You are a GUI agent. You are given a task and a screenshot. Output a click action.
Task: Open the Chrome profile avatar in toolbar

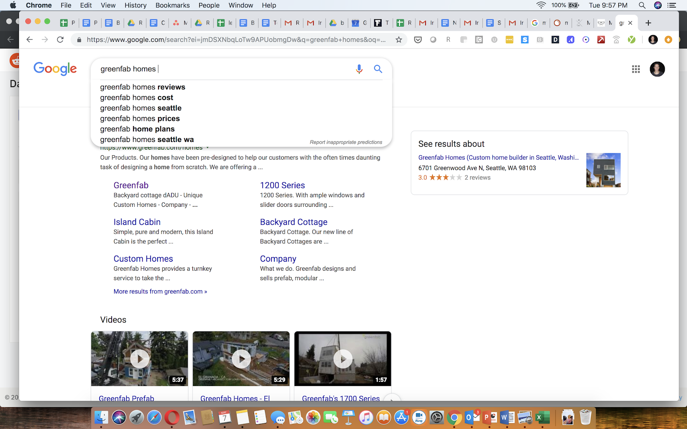coord(653,40)
